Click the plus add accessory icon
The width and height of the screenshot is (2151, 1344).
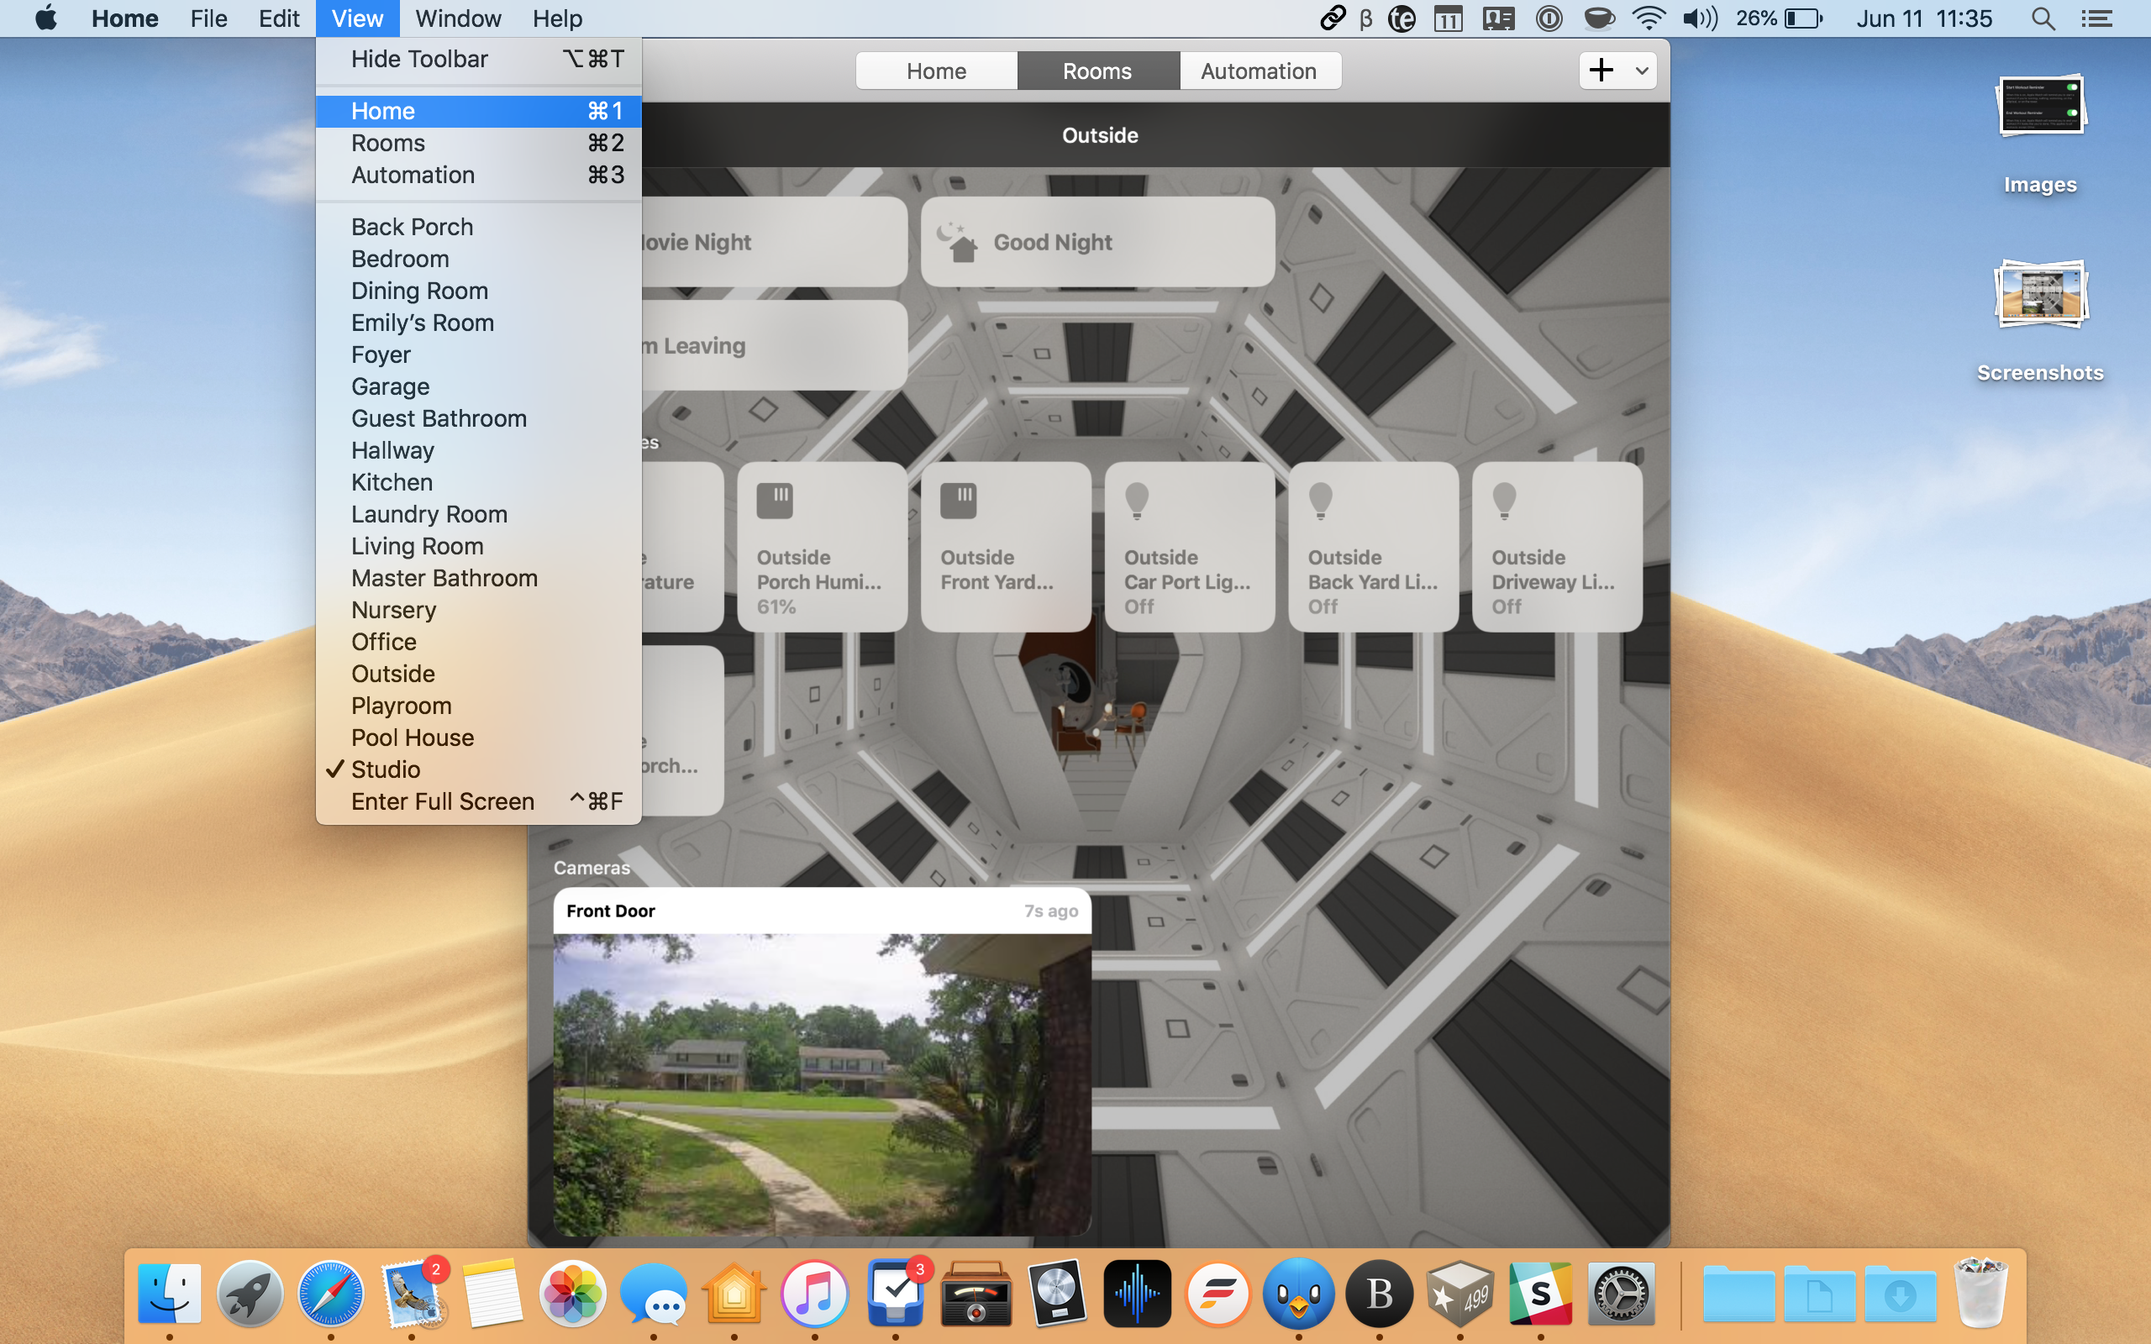point(1601,71)
